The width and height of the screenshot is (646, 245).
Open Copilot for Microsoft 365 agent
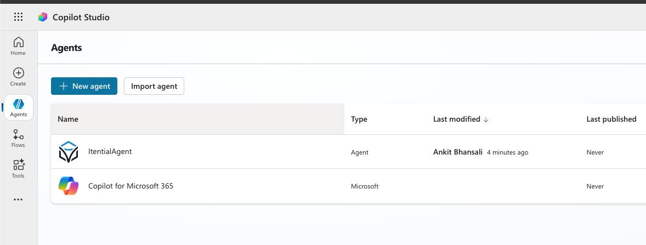coord(131,186)
